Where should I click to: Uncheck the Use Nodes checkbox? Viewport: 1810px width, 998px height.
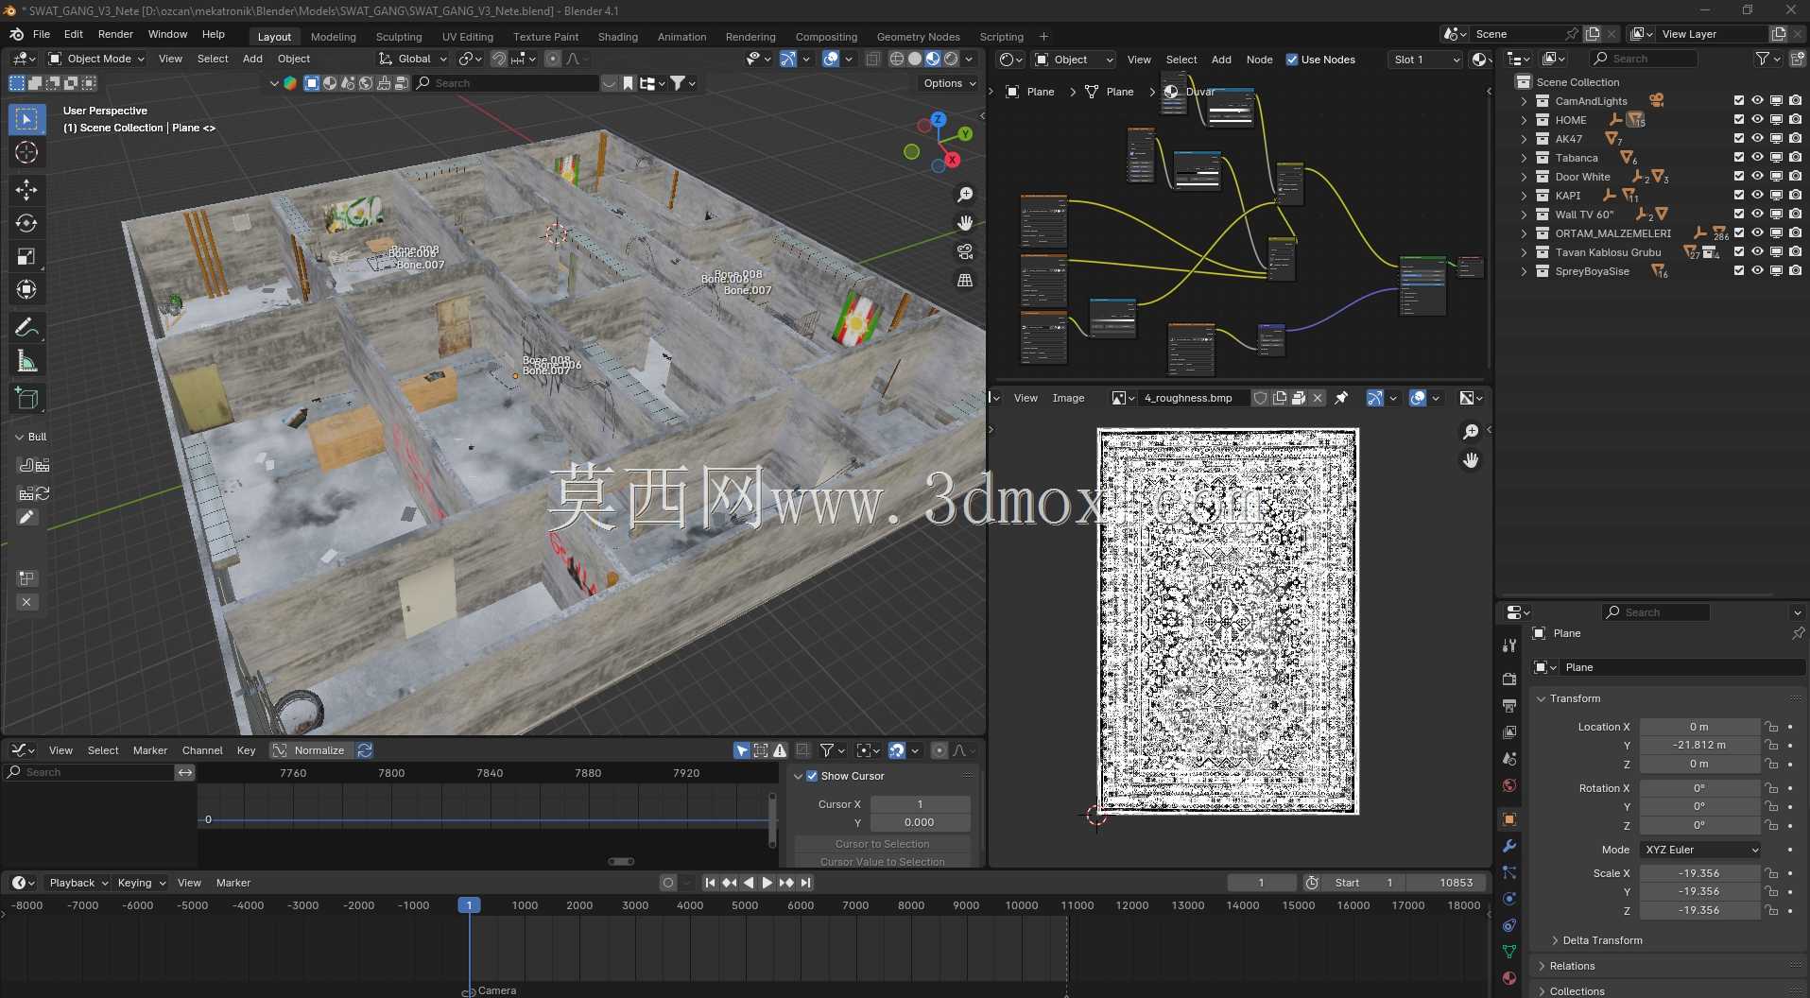(1292, 60)
